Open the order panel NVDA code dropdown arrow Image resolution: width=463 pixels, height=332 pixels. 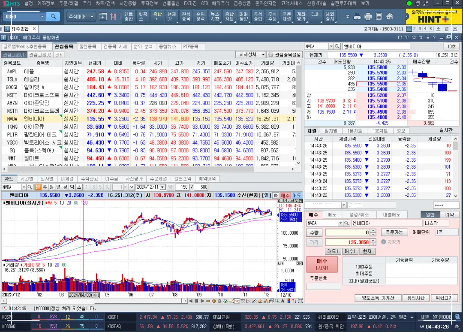click(340, 223)
